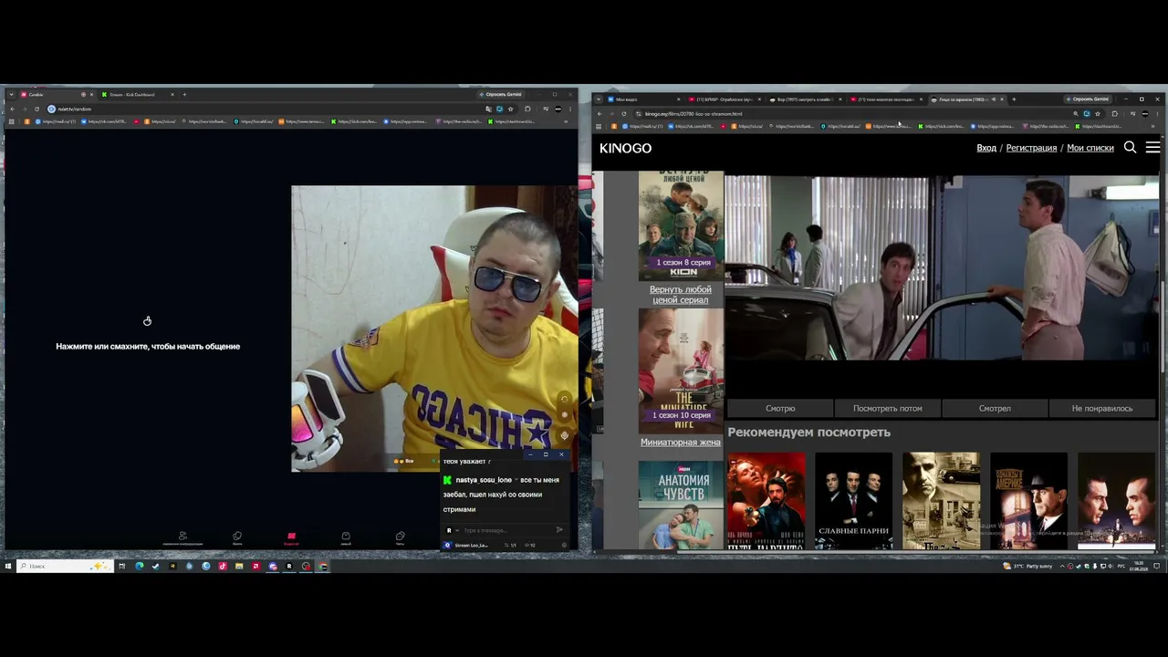Open the Мои списки link
This screenshot has width=1168, height=657.
1090,148
